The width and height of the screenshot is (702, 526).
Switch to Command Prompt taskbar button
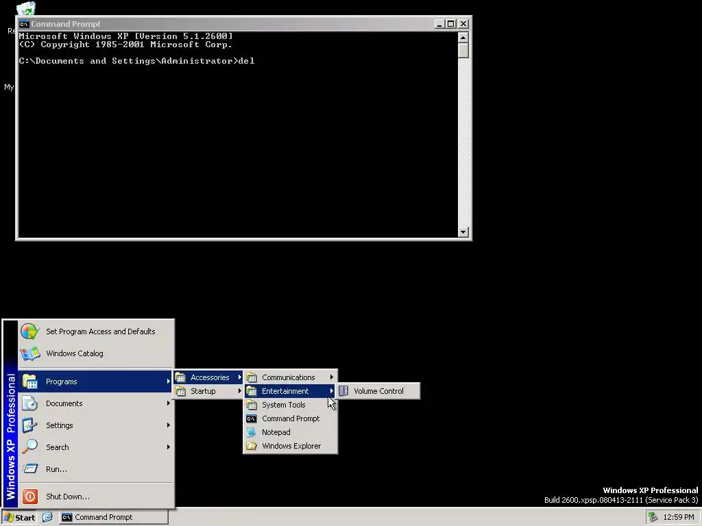[114, 518]
